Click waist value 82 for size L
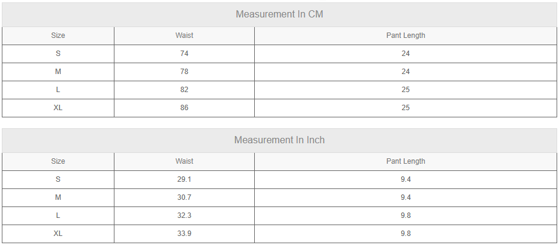This screenshot has width=559, height=245. [x=184, y=90]
